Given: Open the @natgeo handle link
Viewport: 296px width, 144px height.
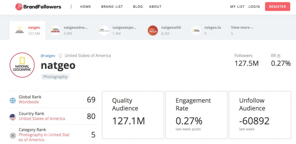Looking at the screenshot, I should click(48, 56).
